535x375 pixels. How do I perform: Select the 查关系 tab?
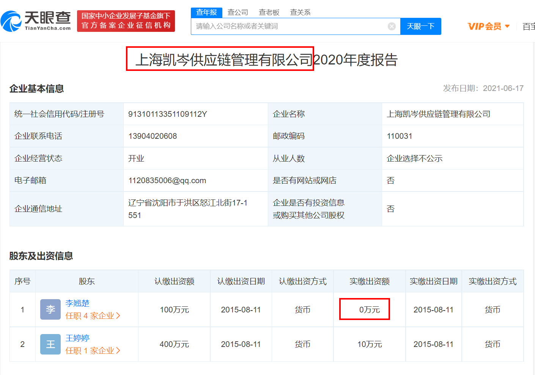pos(300,13)
